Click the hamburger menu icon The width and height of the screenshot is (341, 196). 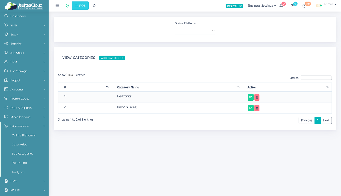click(58, 6)
